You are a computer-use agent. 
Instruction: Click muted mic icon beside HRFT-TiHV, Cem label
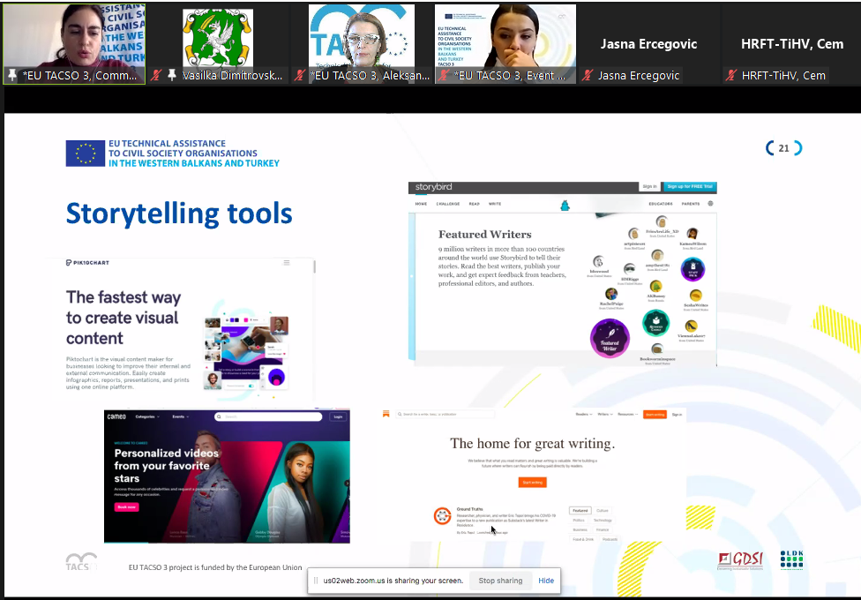tap(731, 75)
